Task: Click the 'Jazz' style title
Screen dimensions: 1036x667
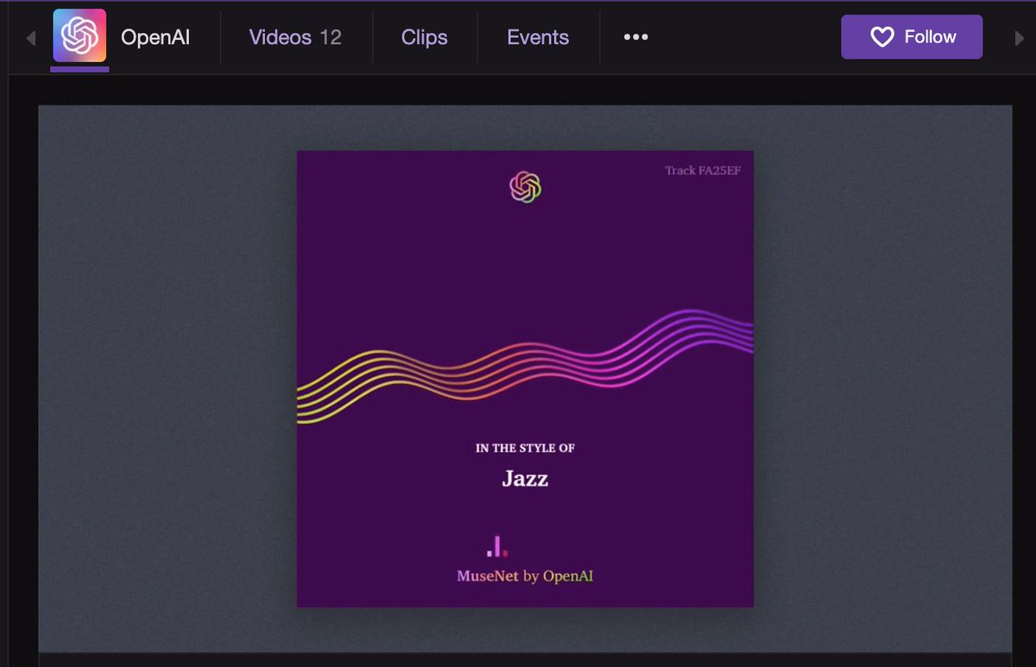Action: tap(525, 478)
